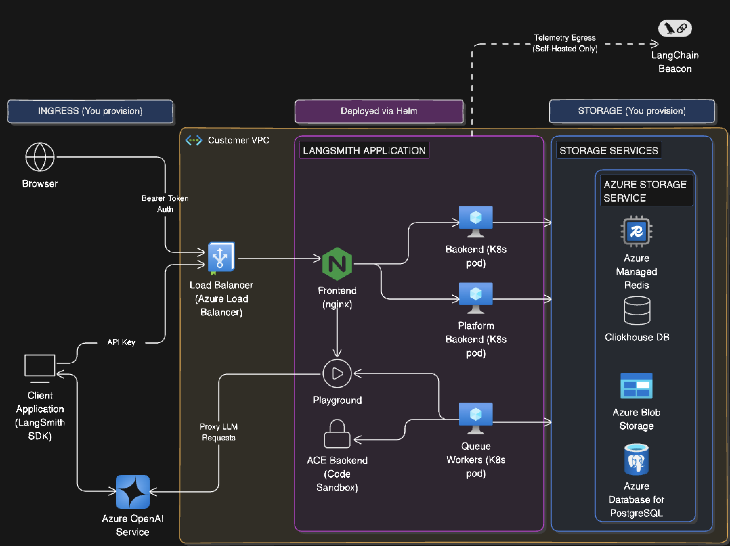Click the Telemetry Egress (Self-Hosted Only) label
The height and width of the screenshot is (546, 730).
[x=565, y=43]
